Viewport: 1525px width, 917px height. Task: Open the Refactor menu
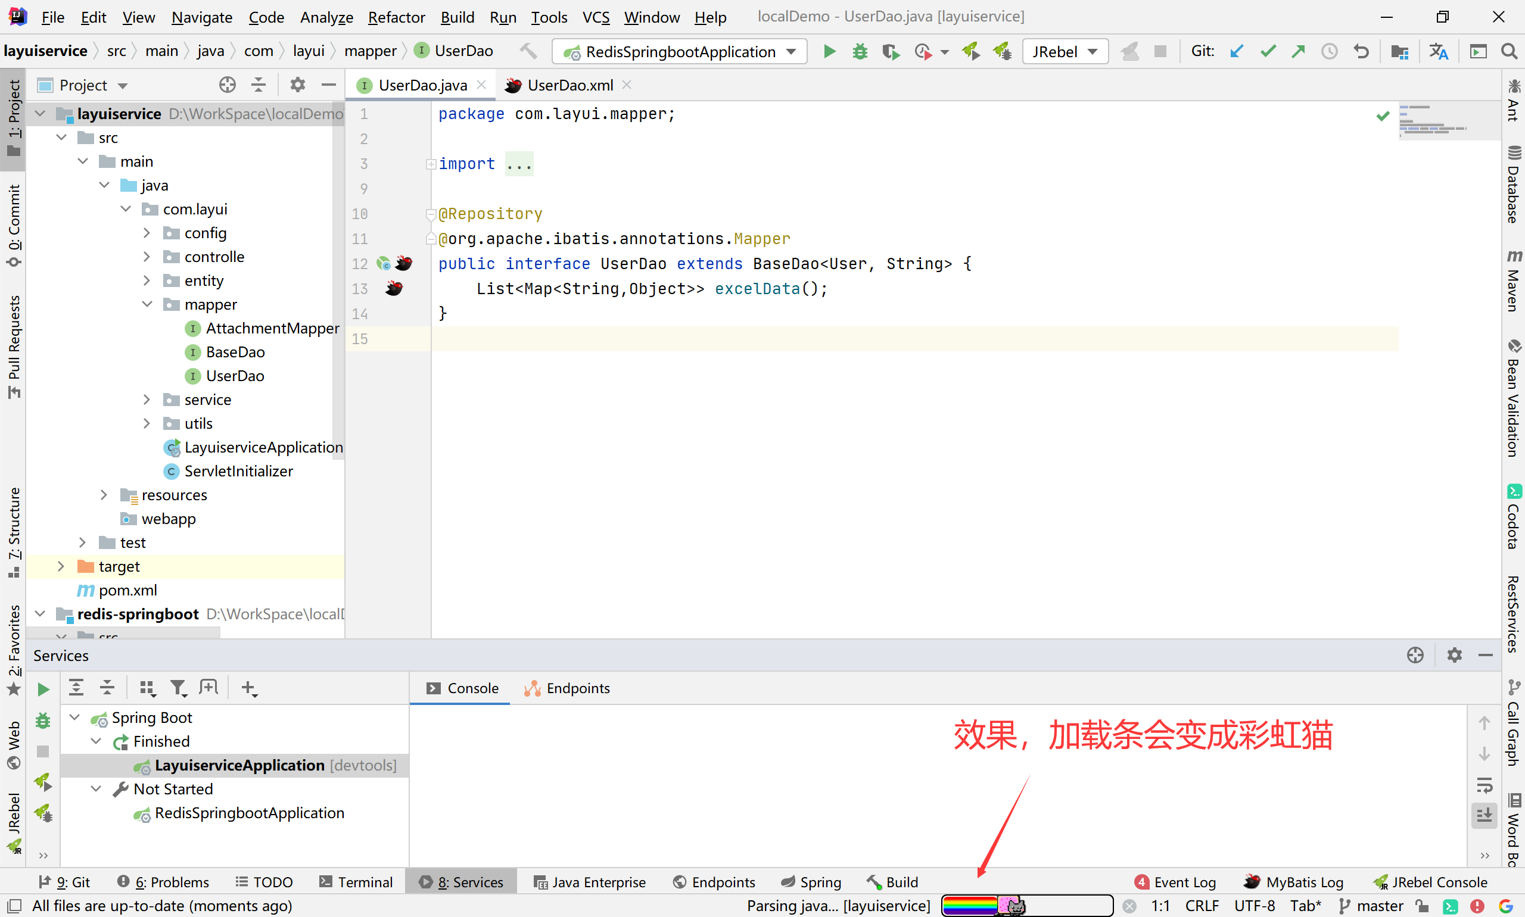point(396,17)
